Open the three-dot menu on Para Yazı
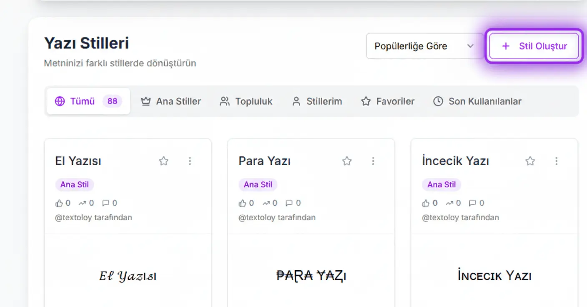The width and height of the screenshot is (587, 307). point(373,161)
